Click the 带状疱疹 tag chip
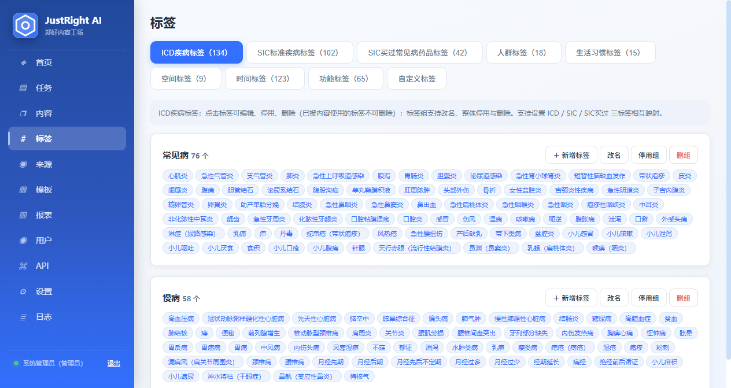Screen dimensions: 731x388 coord(652,176)
